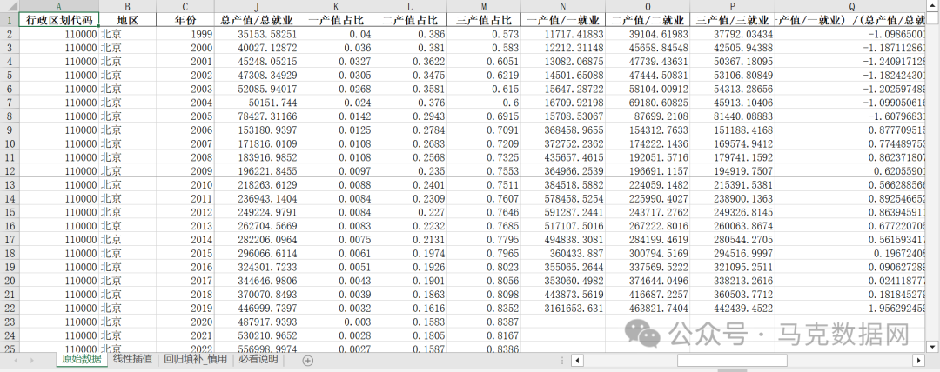The image size is (940, 372).
Task: Select row 22 header
Action: coord(10,309)
